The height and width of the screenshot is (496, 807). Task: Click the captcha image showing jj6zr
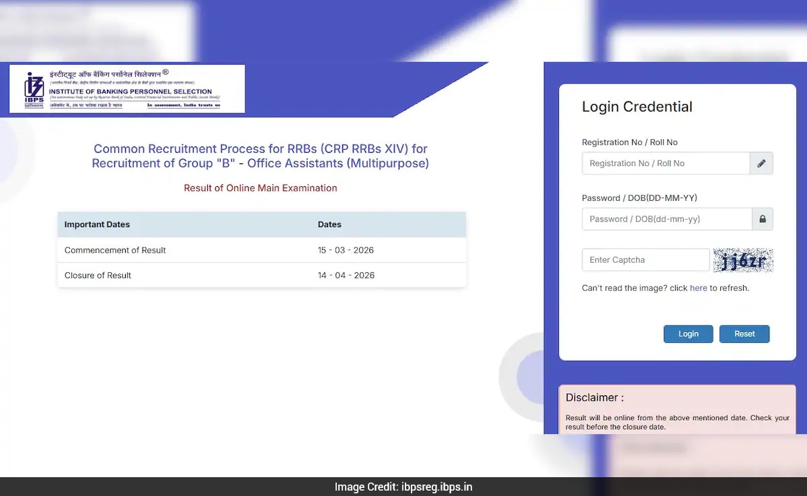(x=743, y=260)
